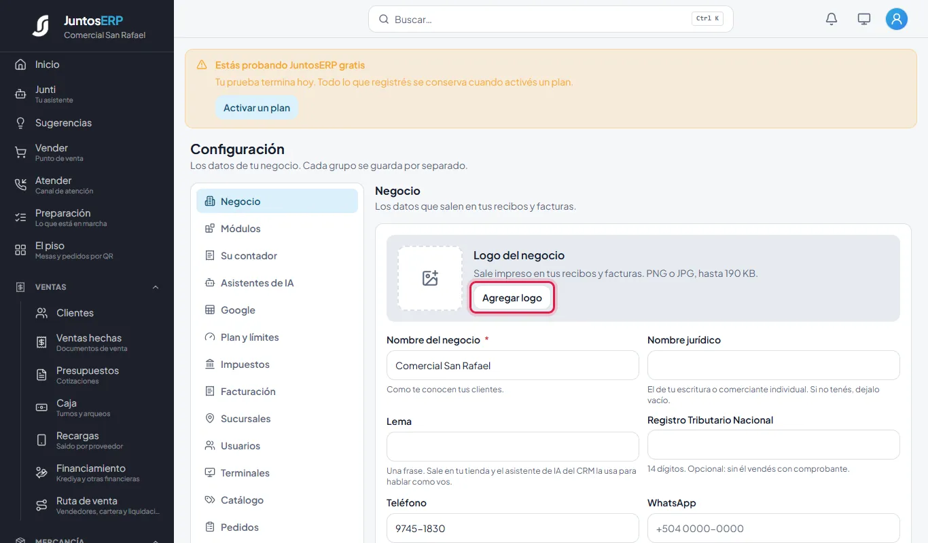Go to Facturación settings
The width and height of the screenshot is (928, 543).
(x=277, y=392)
